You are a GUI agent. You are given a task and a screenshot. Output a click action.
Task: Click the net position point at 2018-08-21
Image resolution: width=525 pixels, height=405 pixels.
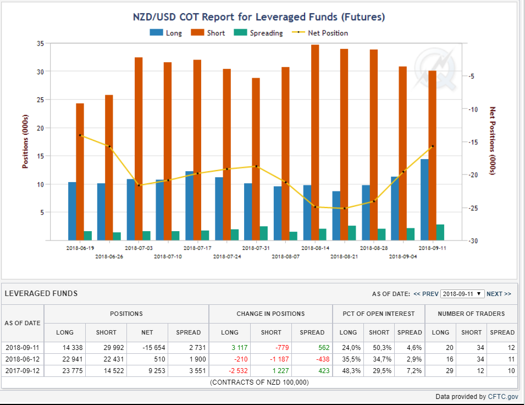click(345, 209)
